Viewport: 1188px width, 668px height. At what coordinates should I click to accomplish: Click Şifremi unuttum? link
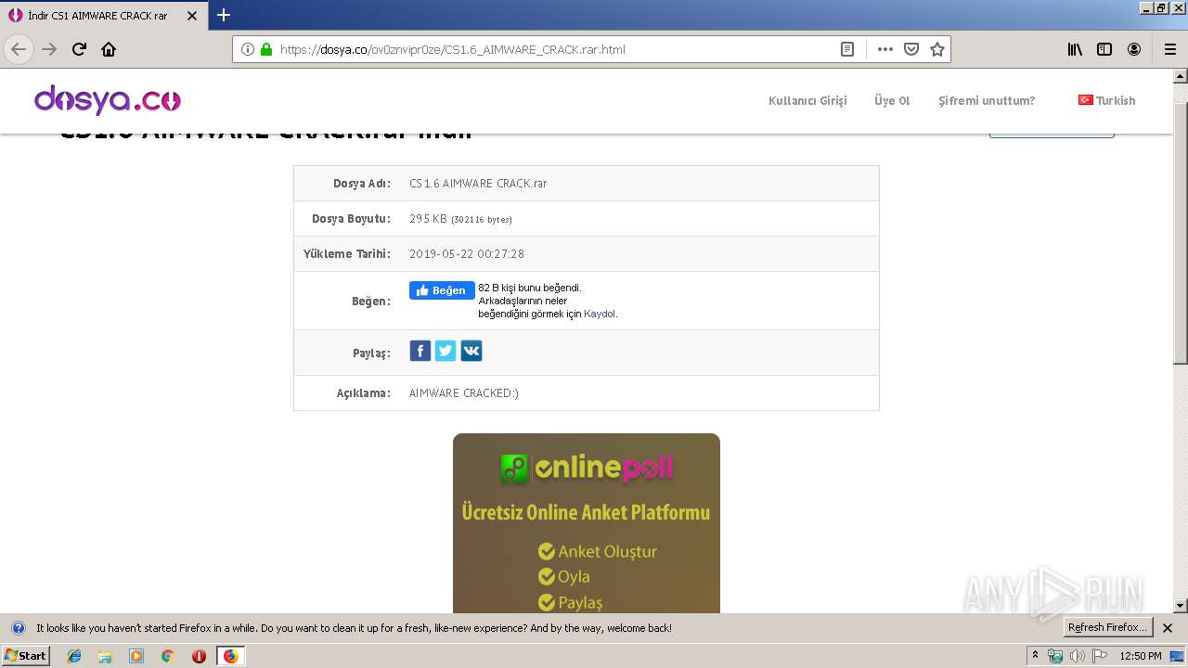point(987,100)
